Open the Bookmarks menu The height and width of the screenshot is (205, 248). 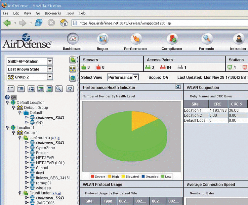click(x=53, y=13)
